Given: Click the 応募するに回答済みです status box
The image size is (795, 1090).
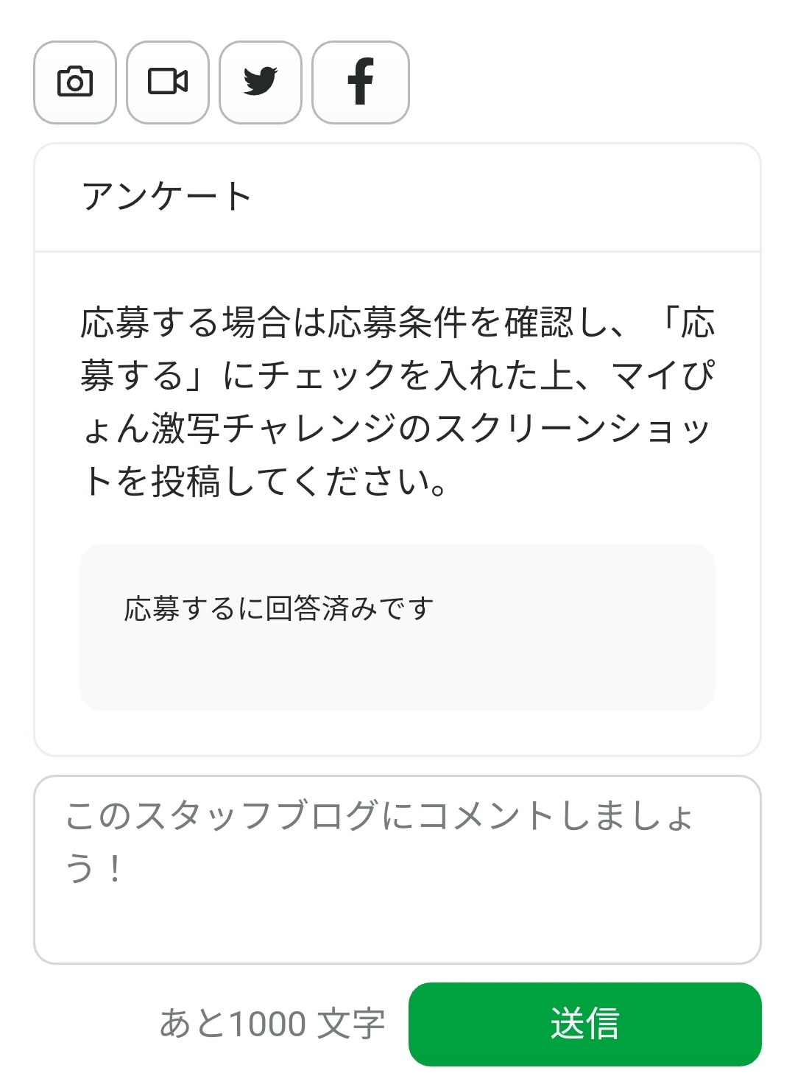Looking at the screenshot, I should point(397,627).
